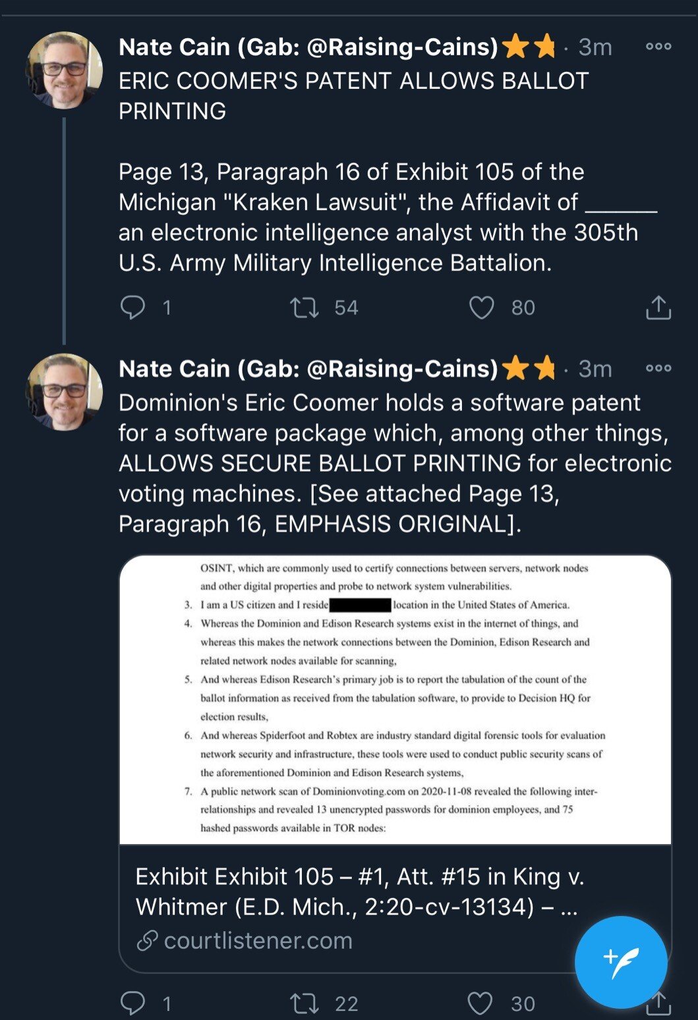Open Nate Cain's avatar on second tweet

point(64,391)
